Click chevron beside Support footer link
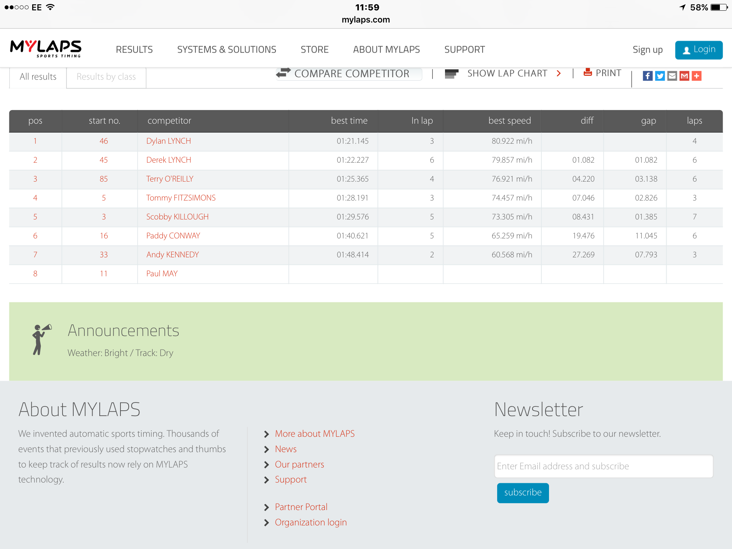This screenshot has height=549, width=732. pyautogui.click(x=266, y=480)
